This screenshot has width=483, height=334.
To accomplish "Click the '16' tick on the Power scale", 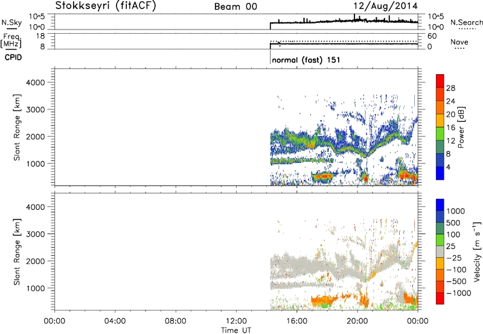I will point(450,128).
